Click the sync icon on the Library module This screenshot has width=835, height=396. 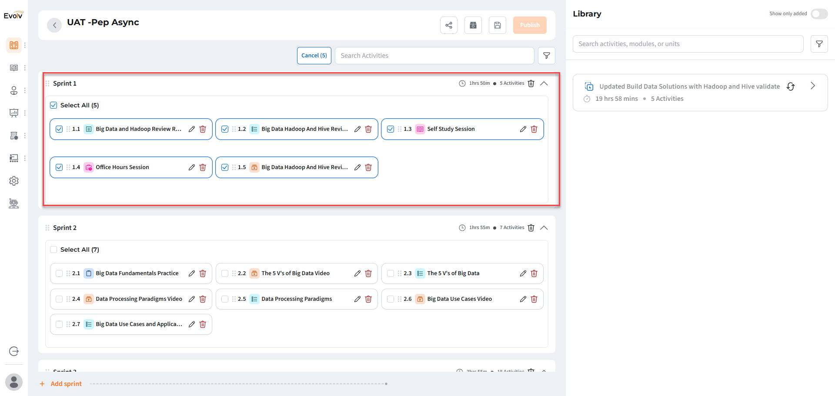coord(791,87)
